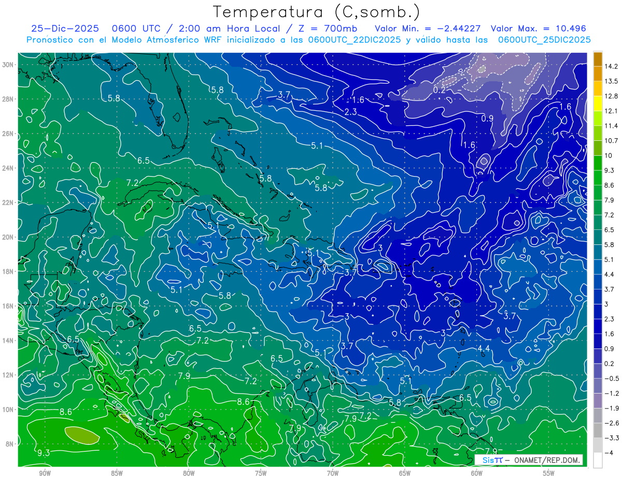Click the "11.4" colorbar label
The image size is (622, 480).
(x=612, y=126)
